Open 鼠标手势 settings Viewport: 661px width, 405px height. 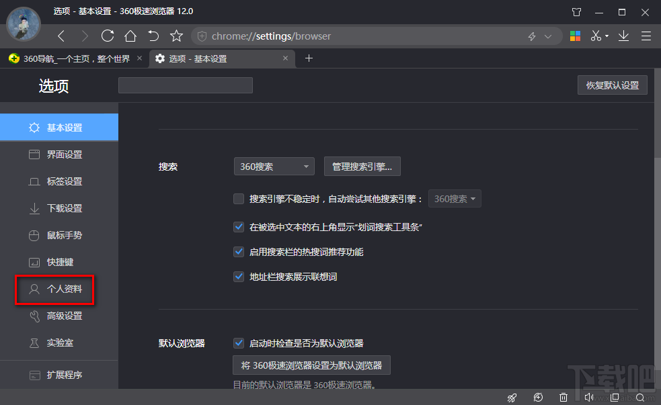tap(59, 235)
